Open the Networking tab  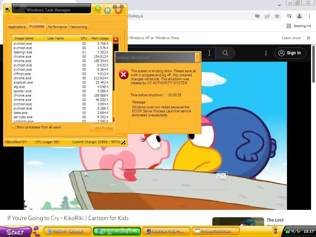79,27
